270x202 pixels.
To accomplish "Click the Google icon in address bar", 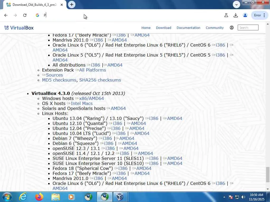I will click(x=37, y=15).
